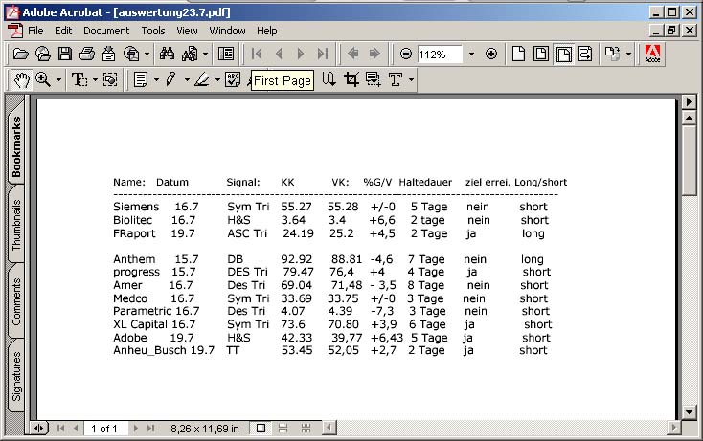
Task: Select Continuous Facing layout in status bar
Action: [306, 429]
